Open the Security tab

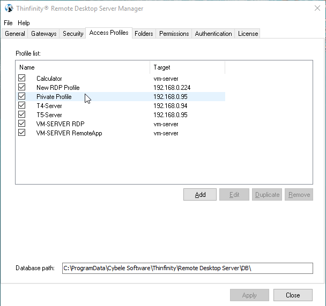pyautogui.click(x=73, y=34)
